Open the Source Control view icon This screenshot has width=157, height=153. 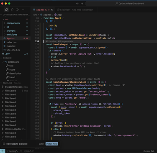(18, 10)
